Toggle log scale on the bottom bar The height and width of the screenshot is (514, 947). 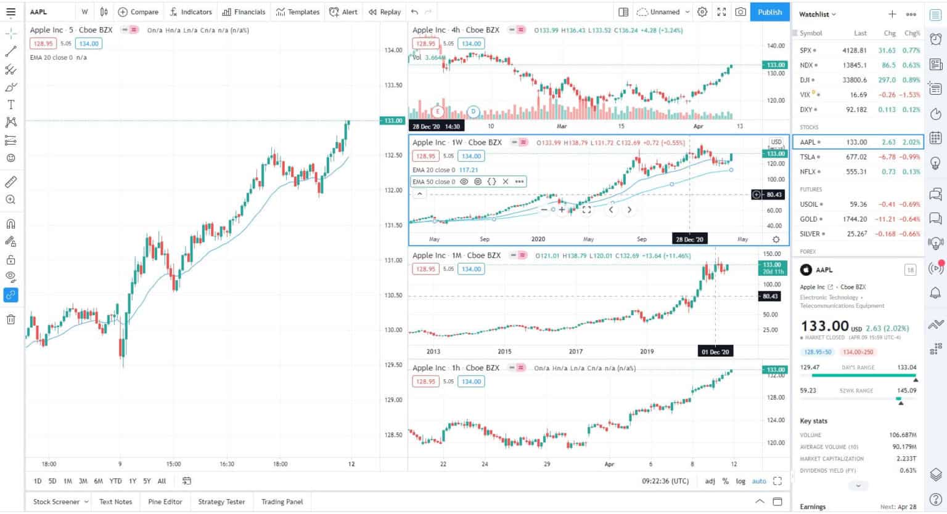point(740,481)
